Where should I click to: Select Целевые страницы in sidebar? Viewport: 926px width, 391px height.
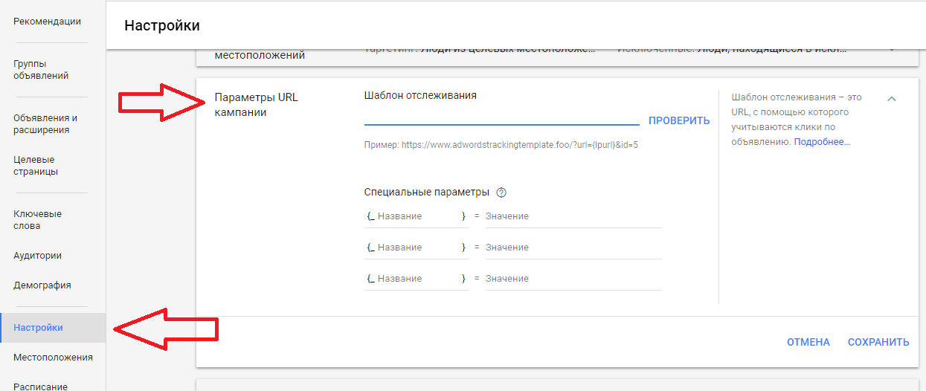coord(36,166)
